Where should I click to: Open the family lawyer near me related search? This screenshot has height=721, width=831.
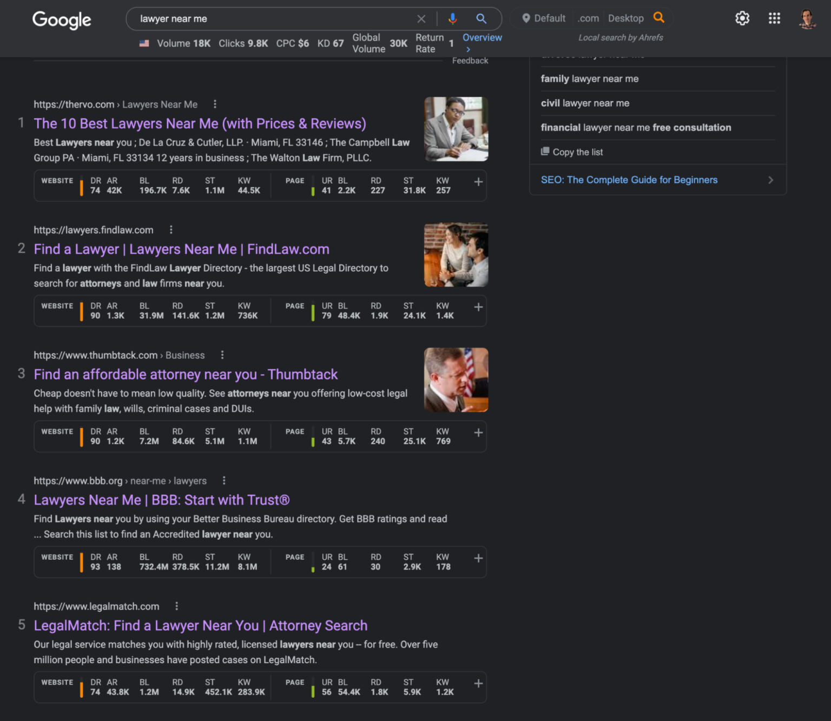tap(590, 78)
